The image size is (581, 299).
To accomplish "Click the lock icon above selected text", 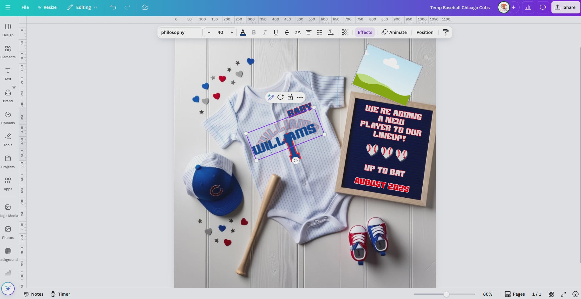I will [290, 97].
